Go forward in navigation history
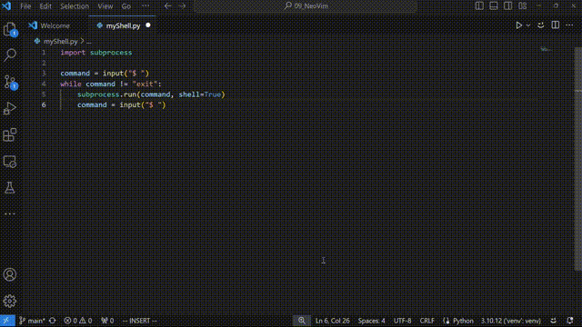 182,6
